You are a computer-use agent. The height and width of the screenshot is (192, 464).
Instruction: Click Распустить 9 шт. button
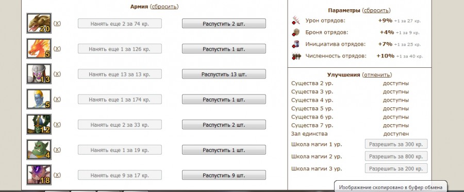pyautogui.click(x=224, y=175)
